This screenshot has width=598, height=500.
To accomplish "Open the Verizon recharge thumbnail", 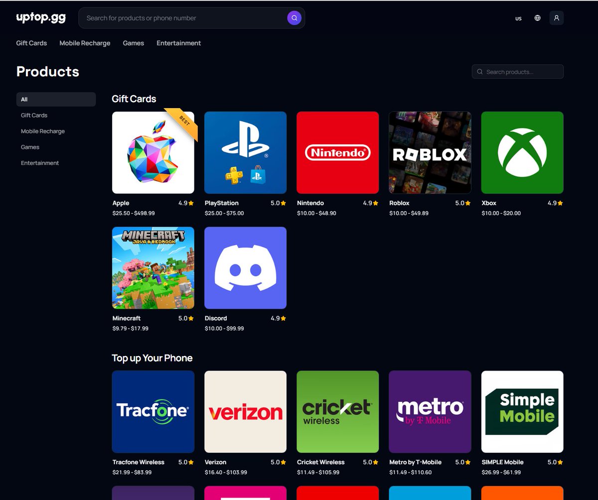I will pyautogui.click(x=246, y=412).
